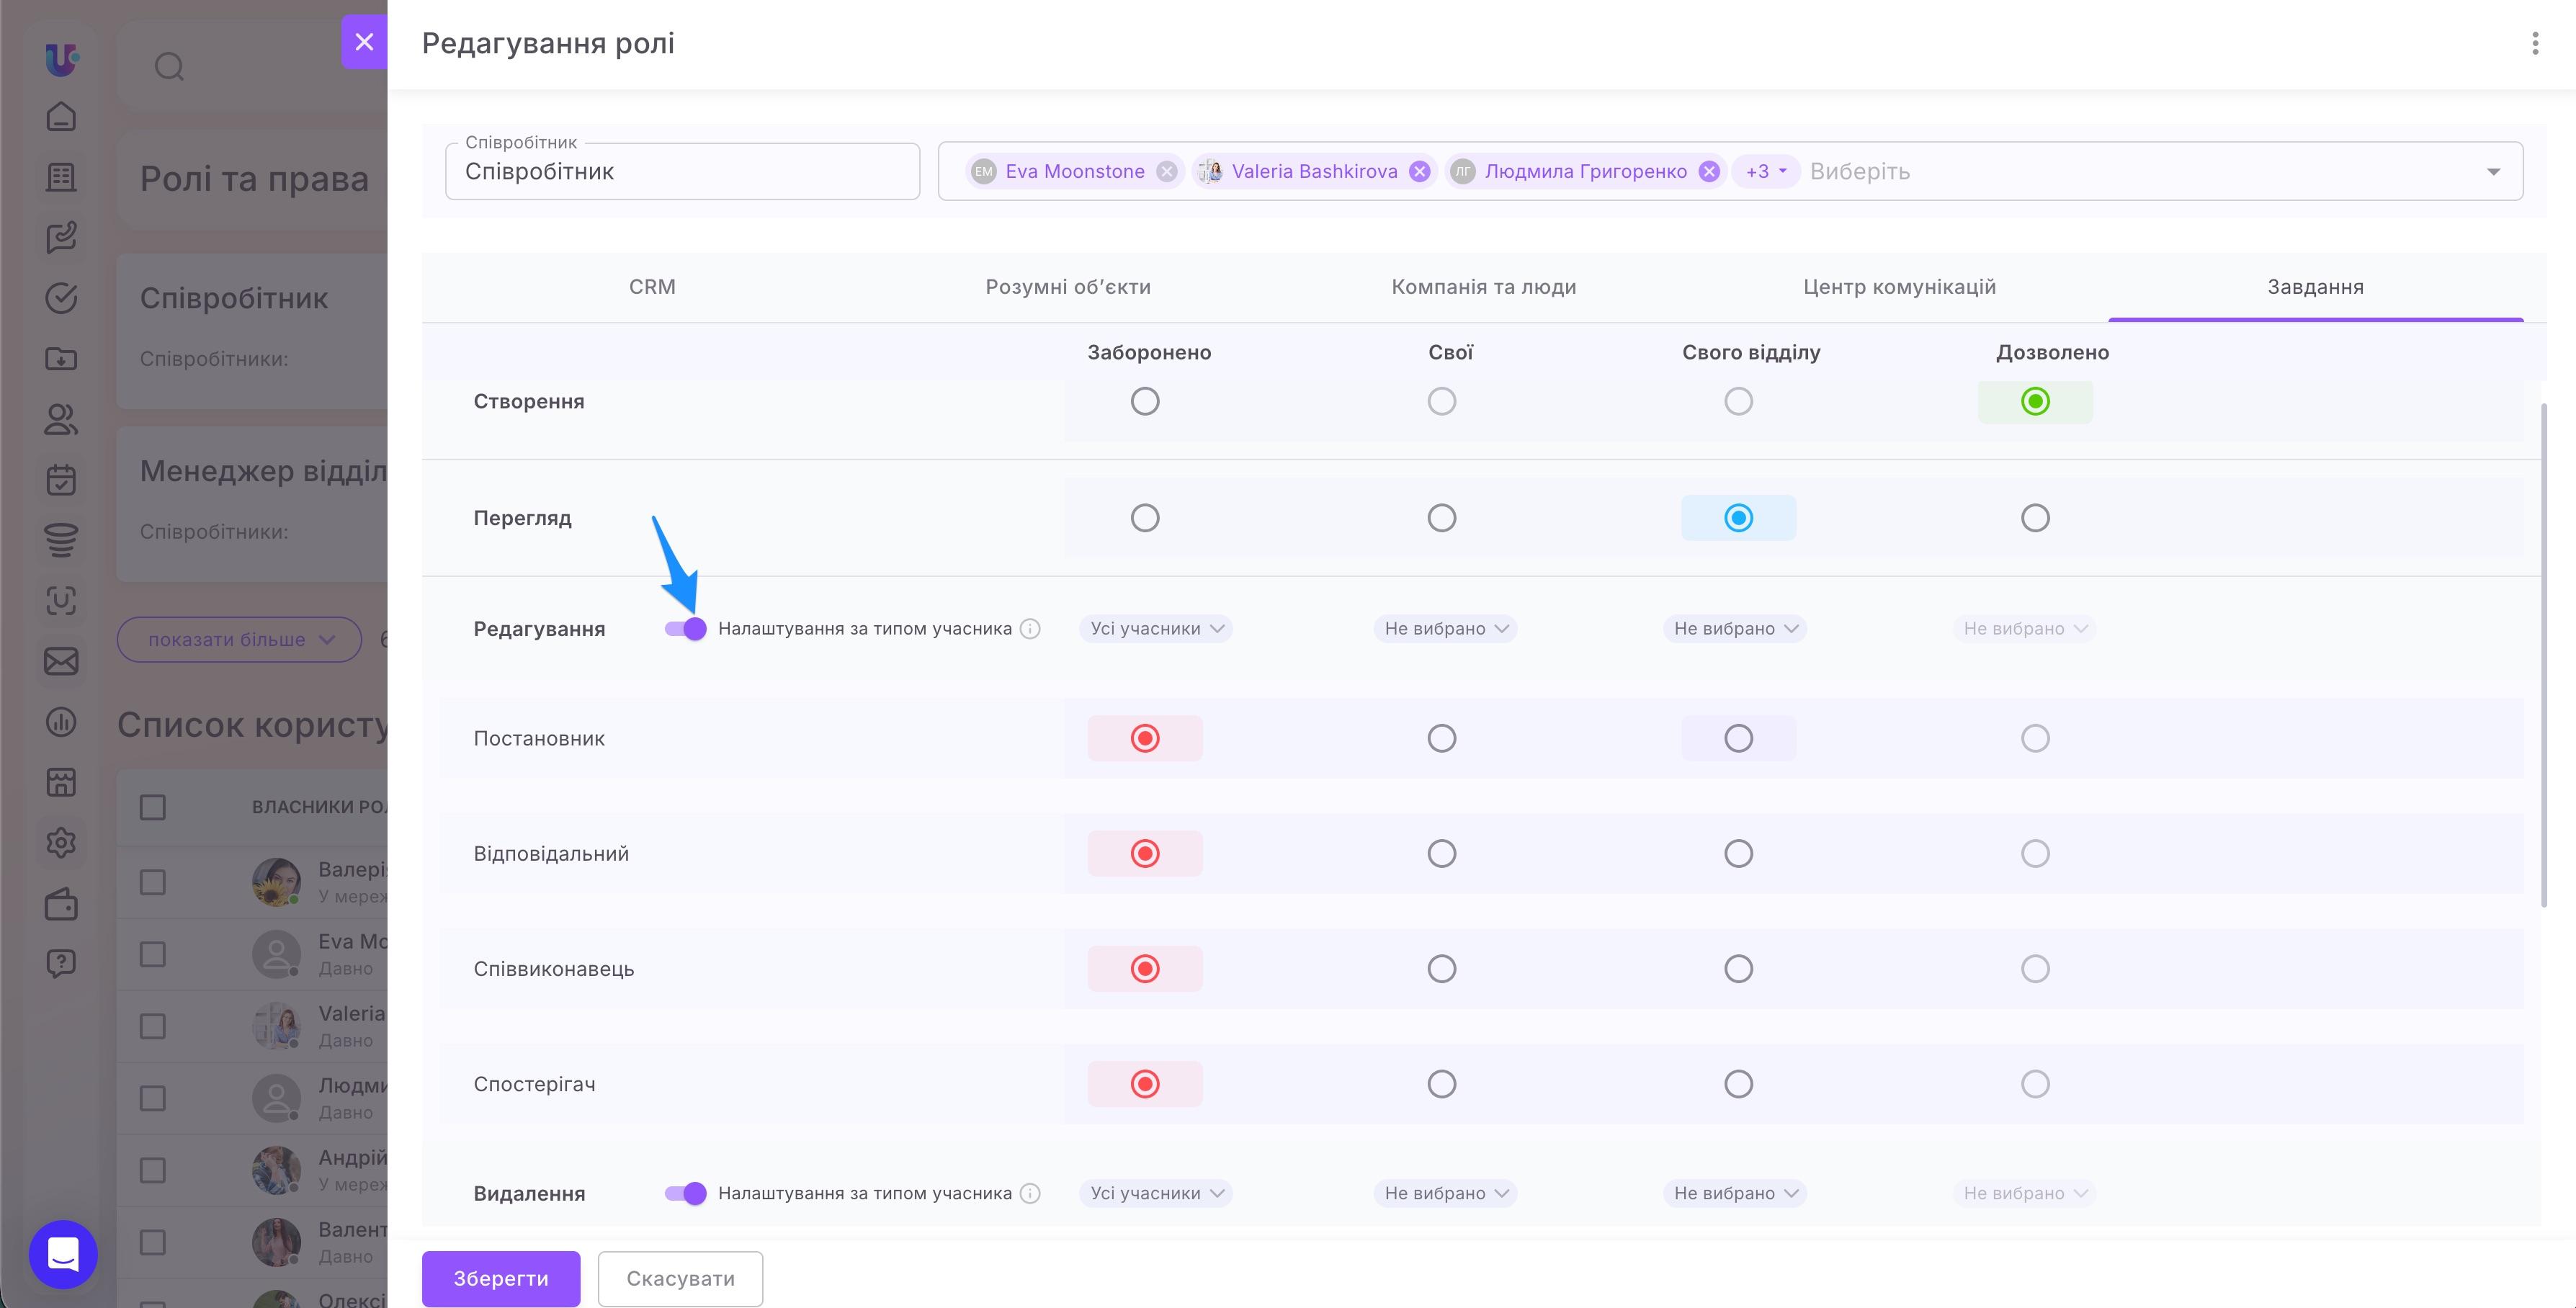The height and width of the screenshot is (1308, 2576).
Task: Click the Скасувати button
Action: click(x=680, y=1278)
